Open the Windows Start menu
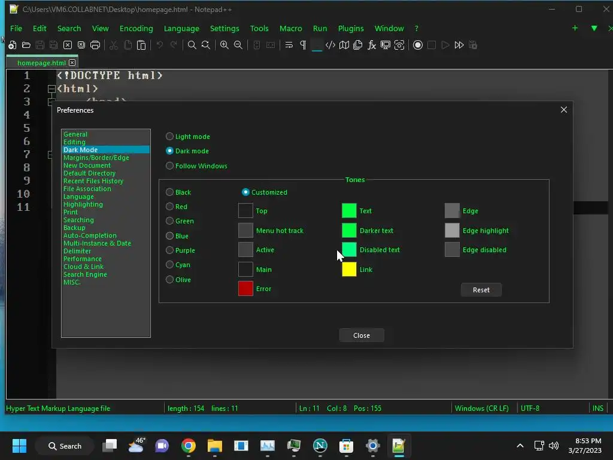This screenshot has width=613, height=460. pyautogui.click(x=19, y=446)
